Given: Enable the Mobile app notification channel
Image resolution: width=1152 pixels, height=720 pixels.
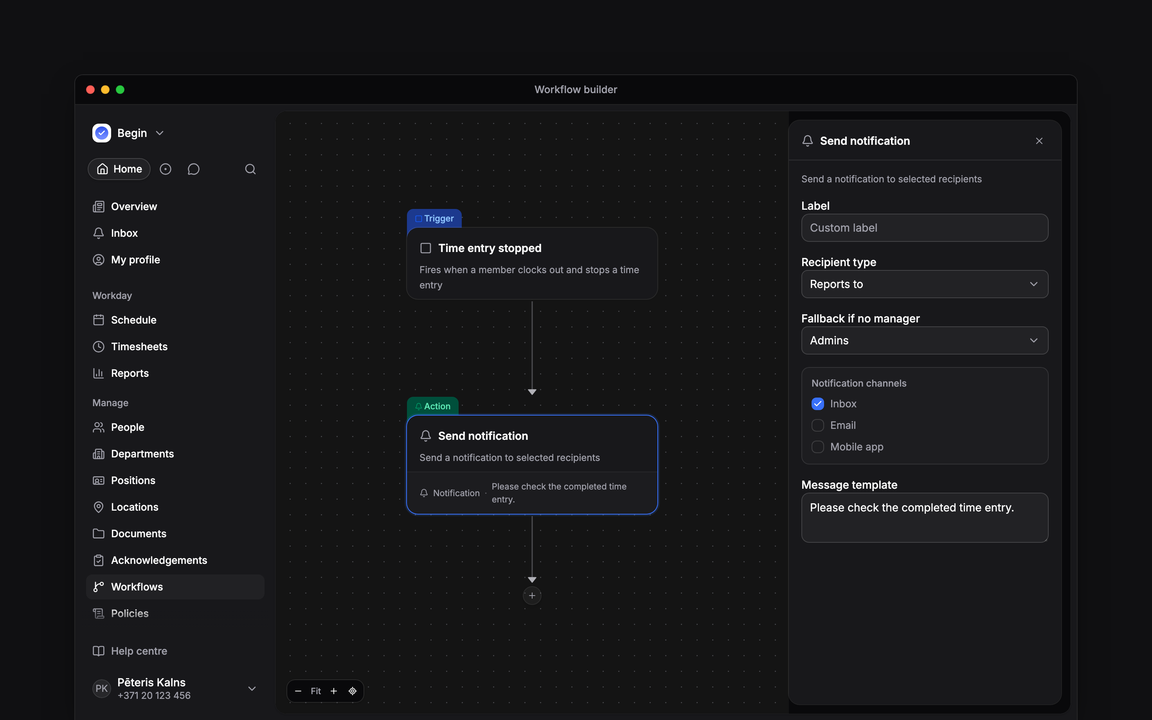Looking at the screenshot, I should click(x=817, y=446).
